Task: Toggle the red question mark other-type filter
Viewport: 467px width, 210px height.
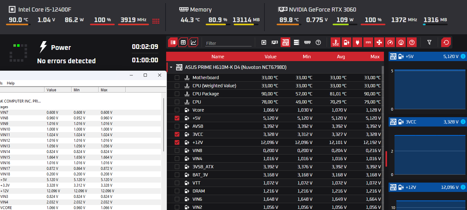Action: pos(412,42)
